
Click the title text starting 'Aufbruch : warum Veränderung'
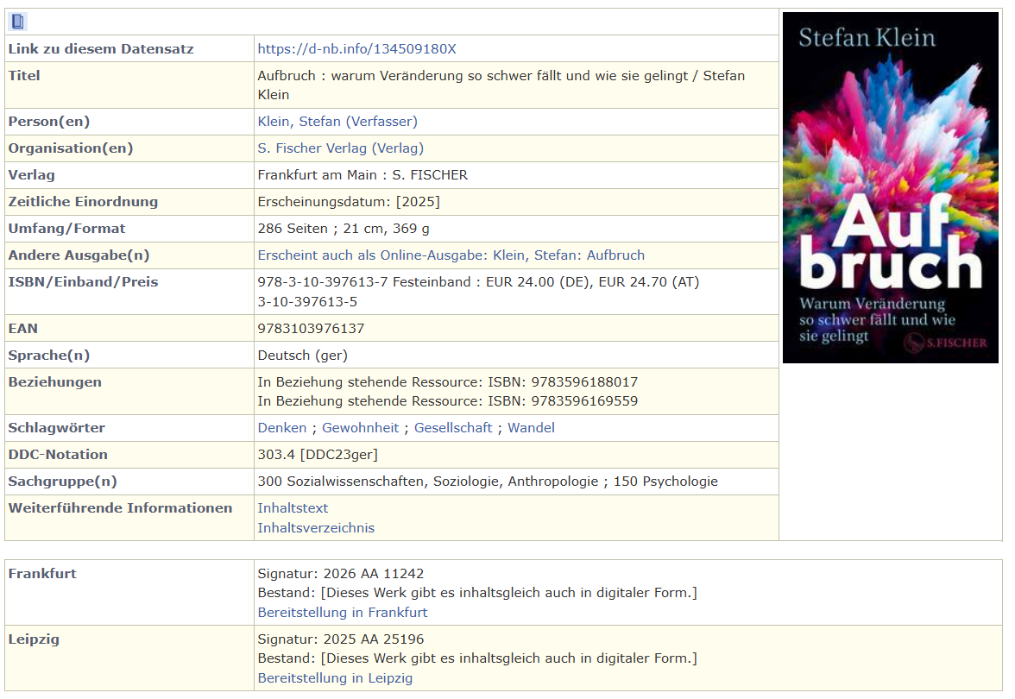[501, 85]
